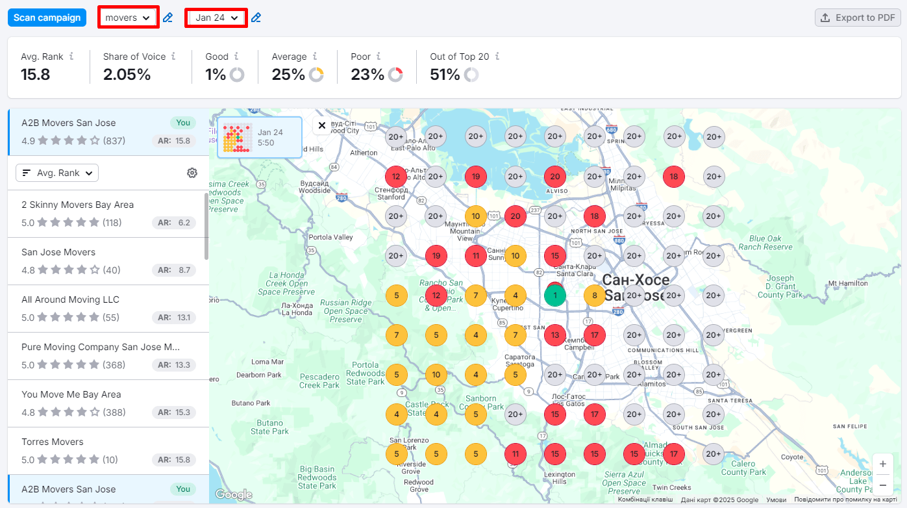Image resolution: width=907 pixels, height=508 pixels.
Task: Zoom out on the map
Action: coord(882,484)
